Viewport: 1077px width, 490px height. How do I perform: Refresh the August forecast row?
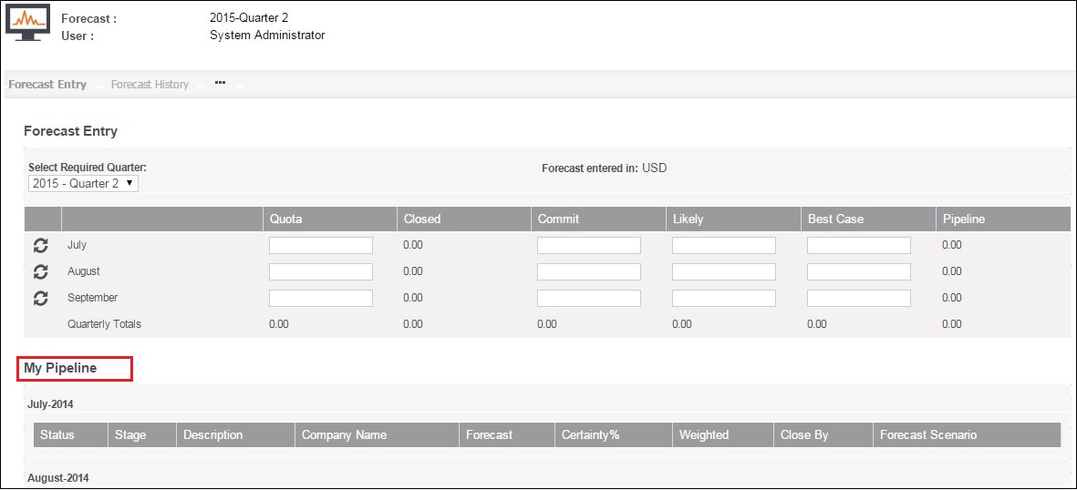pos(40,271)
